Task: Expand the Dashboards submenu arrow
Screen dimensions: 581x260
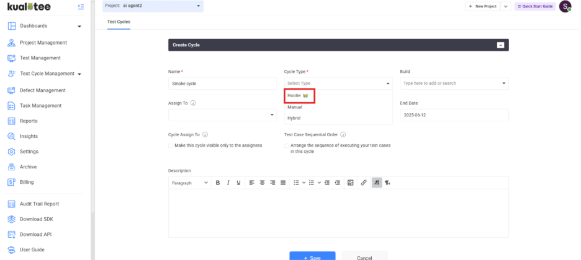Action: (x=79, y=27)
